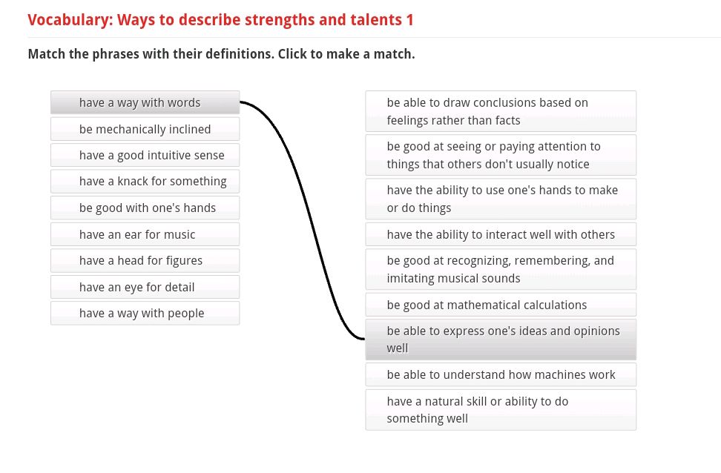This screenshot has width=721, height=473.
Task: Choose 'have a good intuitive sense' phrase
Action: point(145,156)
